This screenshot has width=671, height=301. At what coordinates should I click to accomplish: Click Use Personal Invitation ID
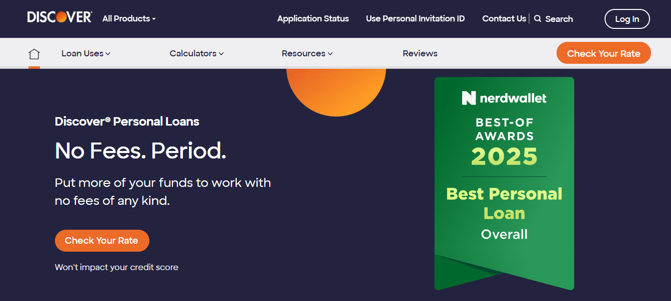pos(415,19)
